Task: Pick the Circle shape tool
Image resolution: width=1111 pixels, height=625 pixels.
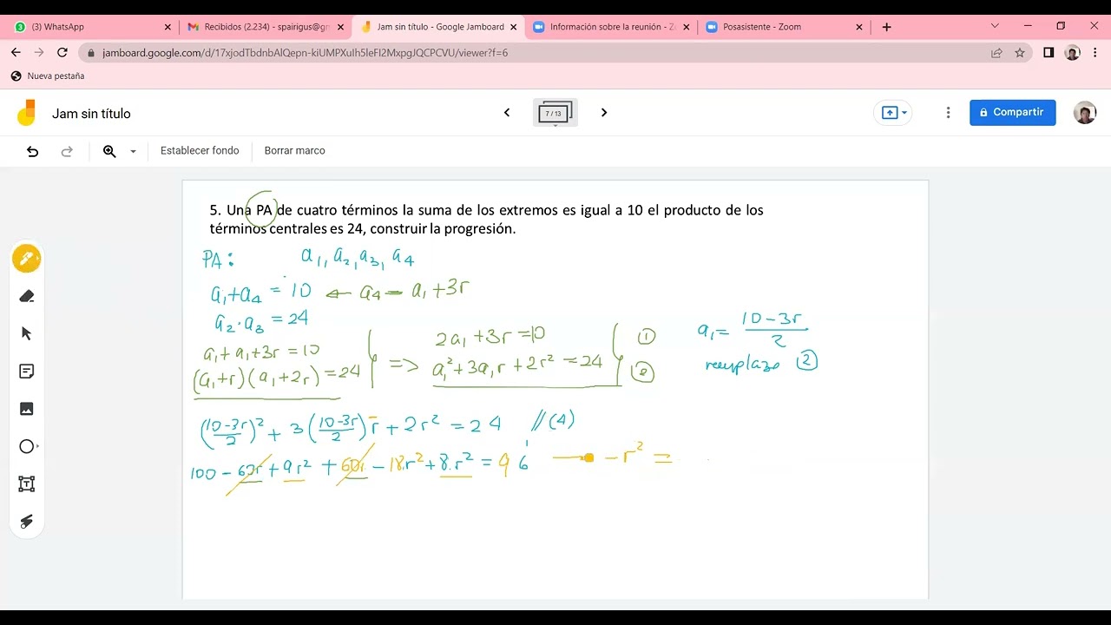Action: 26,446
